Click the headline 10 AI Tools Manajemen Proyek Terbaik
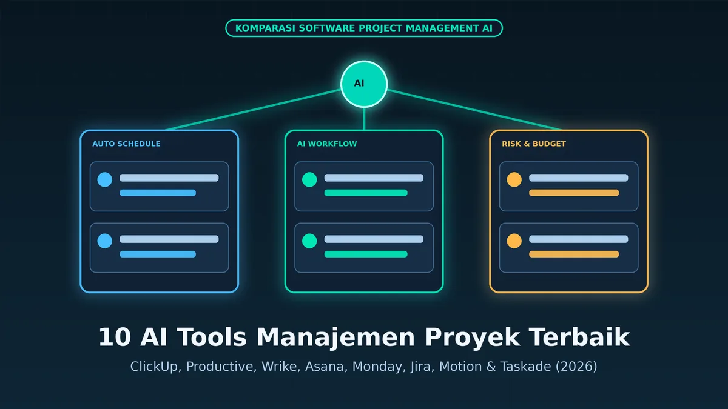This screenshot has width=728, height=409. pos(364,338)
